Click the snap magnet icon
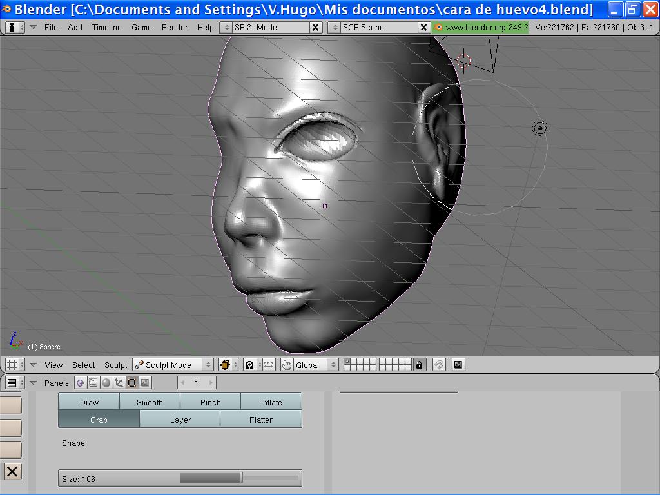The width and height of the screenshot is (660, 495). 439,365
